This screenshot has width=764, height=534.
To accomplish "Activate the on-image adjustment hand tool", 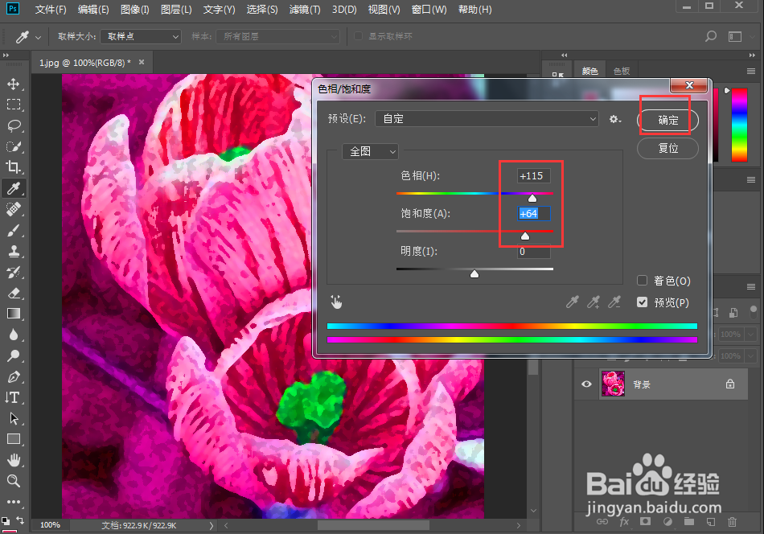I will tap(336, 302).
